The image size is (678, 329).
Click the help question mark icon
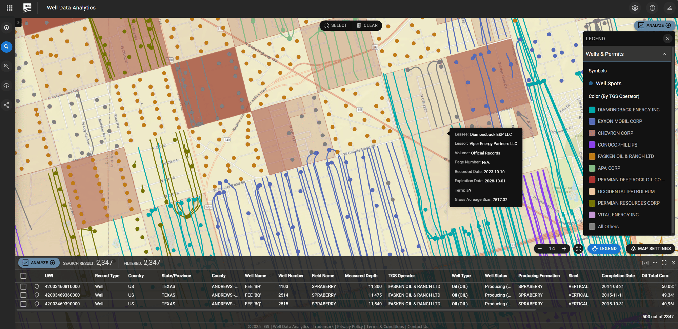[652, 8]
